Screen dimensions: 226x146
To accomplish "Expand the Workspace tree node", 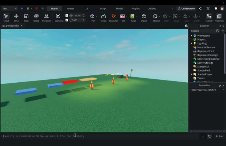I will (191, 36).
